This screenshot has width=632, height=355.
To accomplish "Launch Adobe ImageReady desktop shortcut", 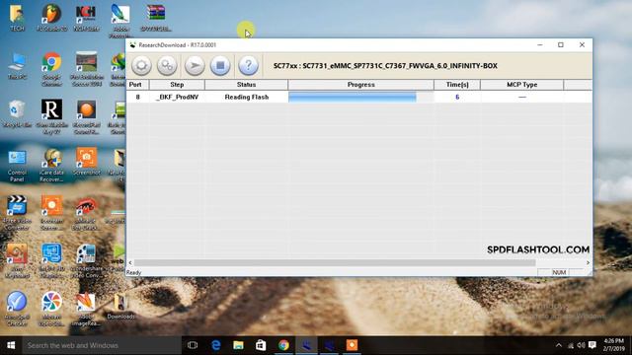I will 86,309.
